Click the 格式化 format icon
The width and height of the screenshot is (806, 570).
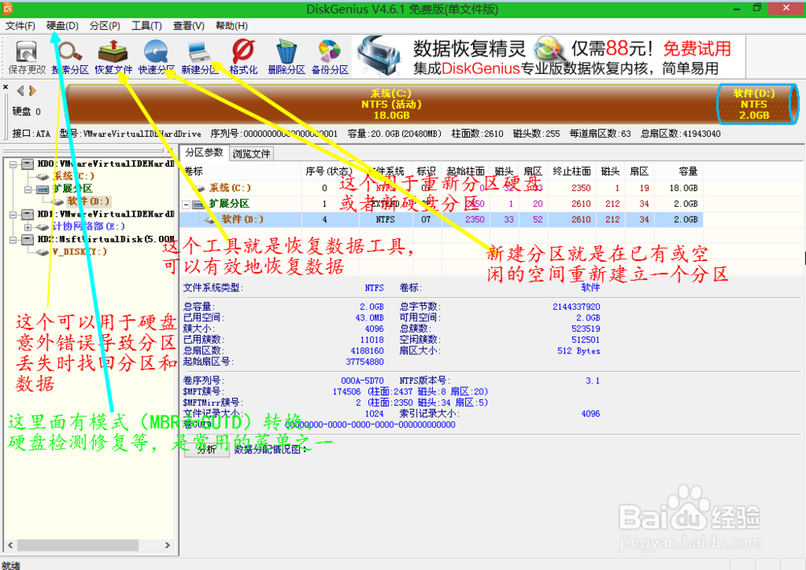coord(243,57)
